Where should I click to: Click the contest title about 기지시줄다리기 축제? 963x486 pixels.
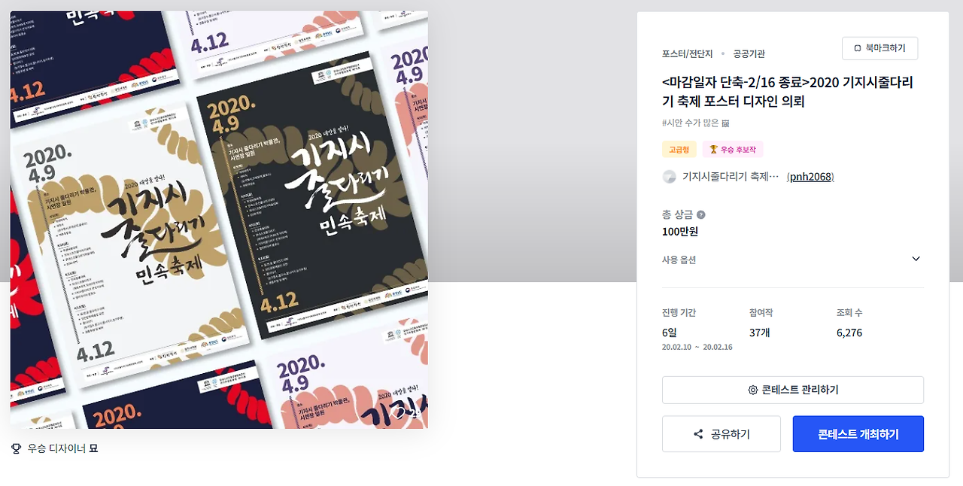788,92
